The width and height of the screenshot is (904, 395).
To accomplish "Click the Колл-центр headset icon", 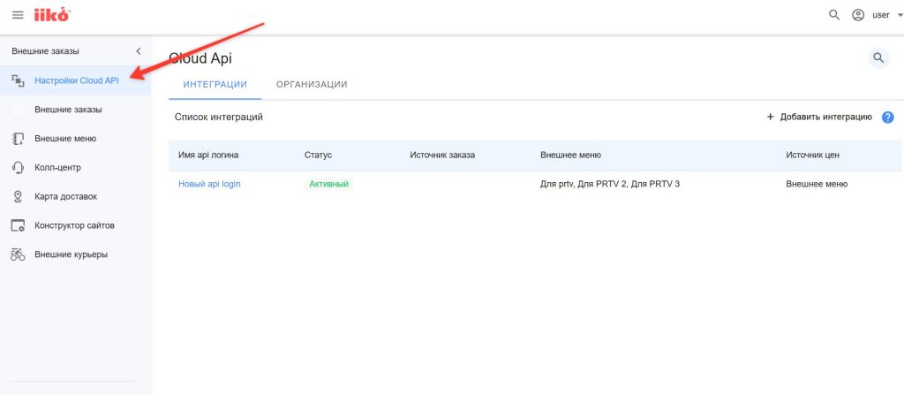I will [x=18, y=168].
